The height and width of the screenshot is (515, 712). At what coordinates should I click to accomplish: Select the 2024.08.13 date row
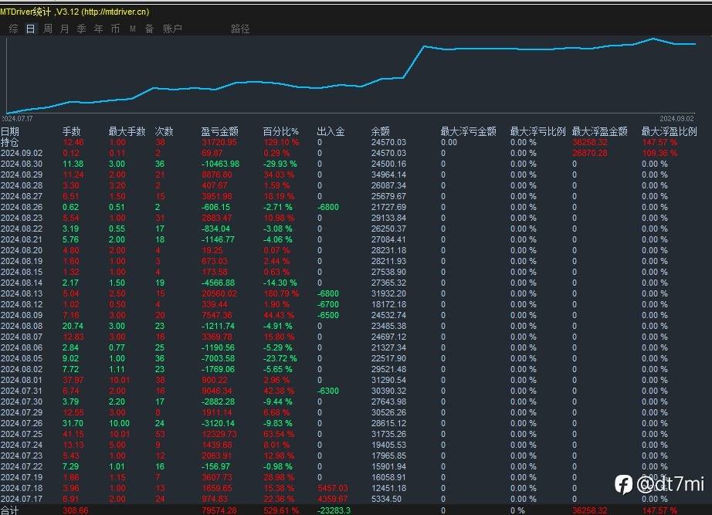click(22, 294)
